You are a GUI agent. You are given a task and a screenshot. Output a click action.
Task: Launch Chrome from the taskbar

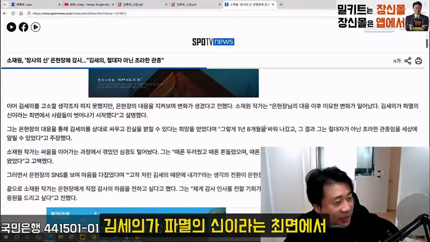tap(93, 237)
